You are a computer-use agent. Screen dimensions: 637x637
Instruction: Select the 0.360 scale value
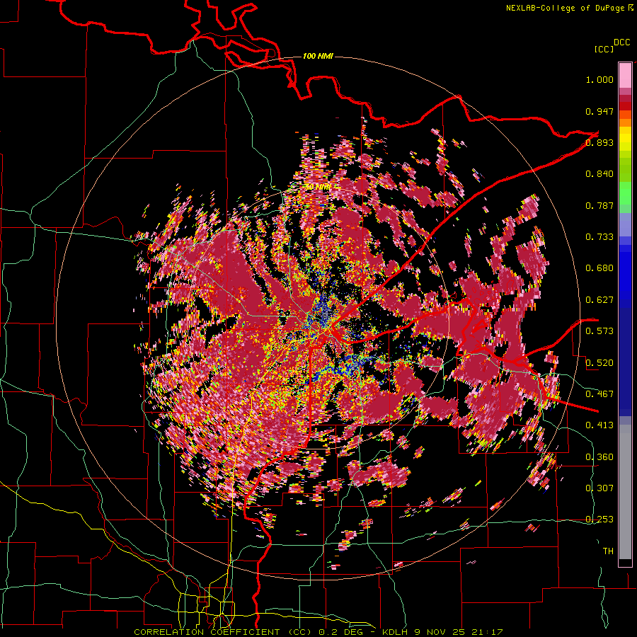(599, 457)
